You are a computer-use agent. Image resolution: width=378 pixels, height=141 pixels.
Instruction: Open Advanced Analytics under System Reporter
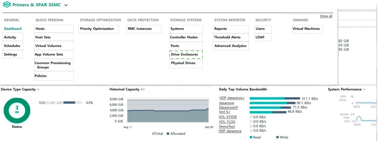[231, 46]
